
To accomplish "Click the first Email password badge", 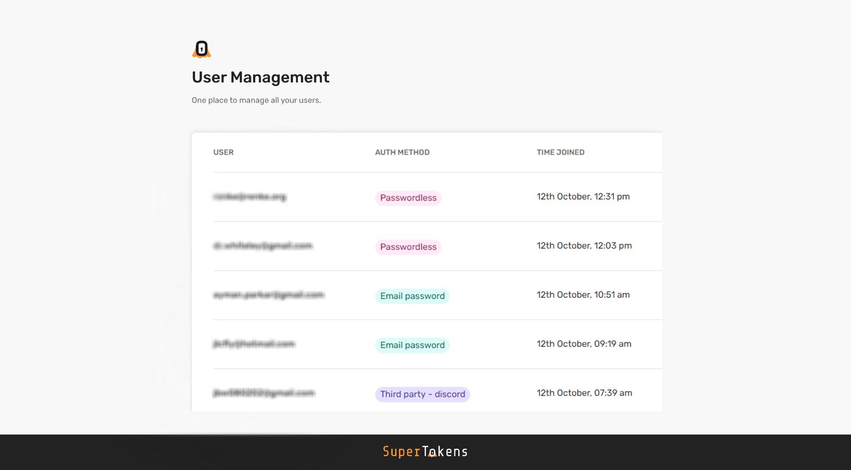I will 412,296.
